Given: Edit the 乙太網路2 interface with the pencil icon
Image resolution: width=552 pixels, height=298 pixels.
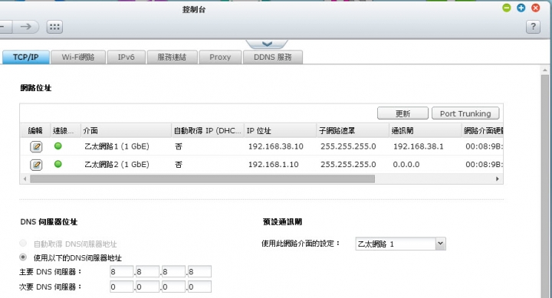Looking at the screenshot, I should (36, 164).
